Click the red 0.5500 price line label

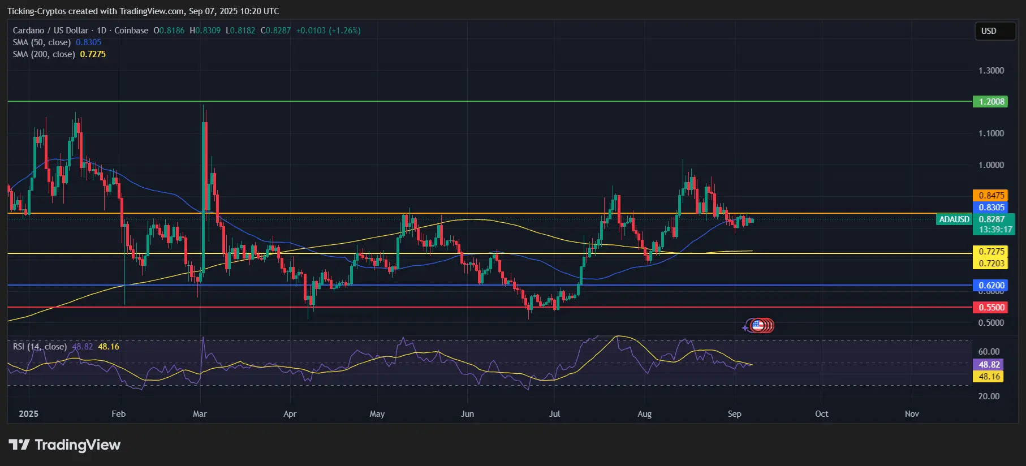pyautogui.click(x=990, y=308)
